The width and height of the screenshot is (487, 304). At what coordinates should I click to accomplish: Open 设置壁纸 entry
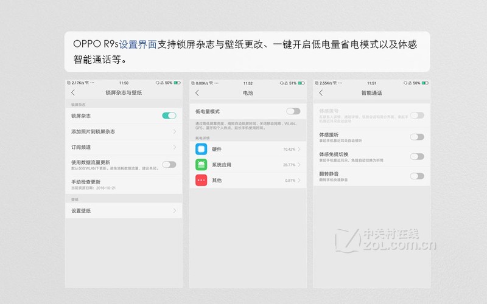point(124,210)
